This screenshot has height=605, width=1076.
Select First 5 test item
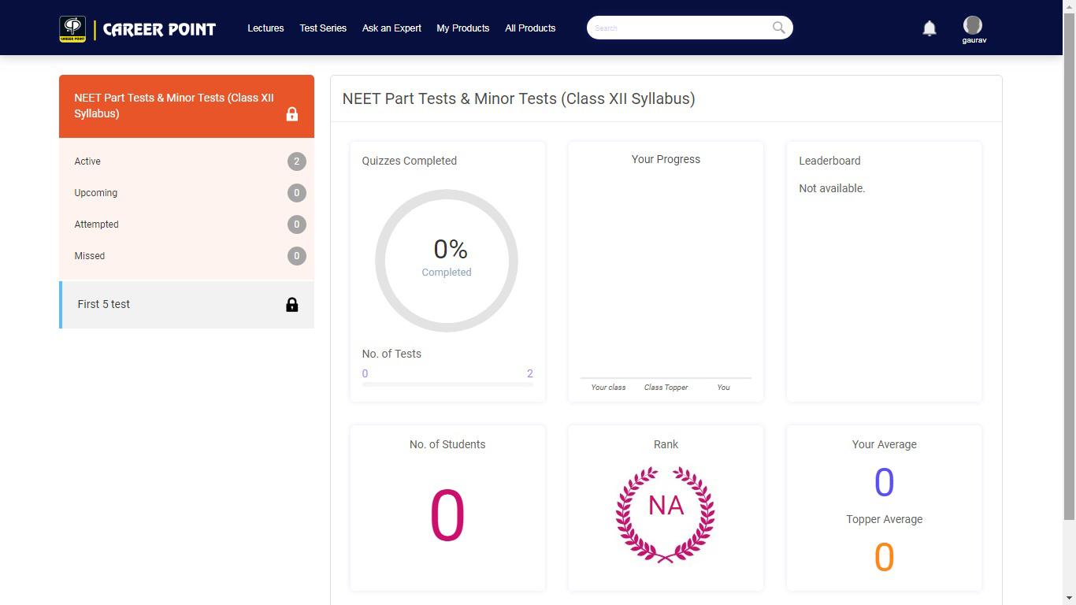(x=187, y=304)
